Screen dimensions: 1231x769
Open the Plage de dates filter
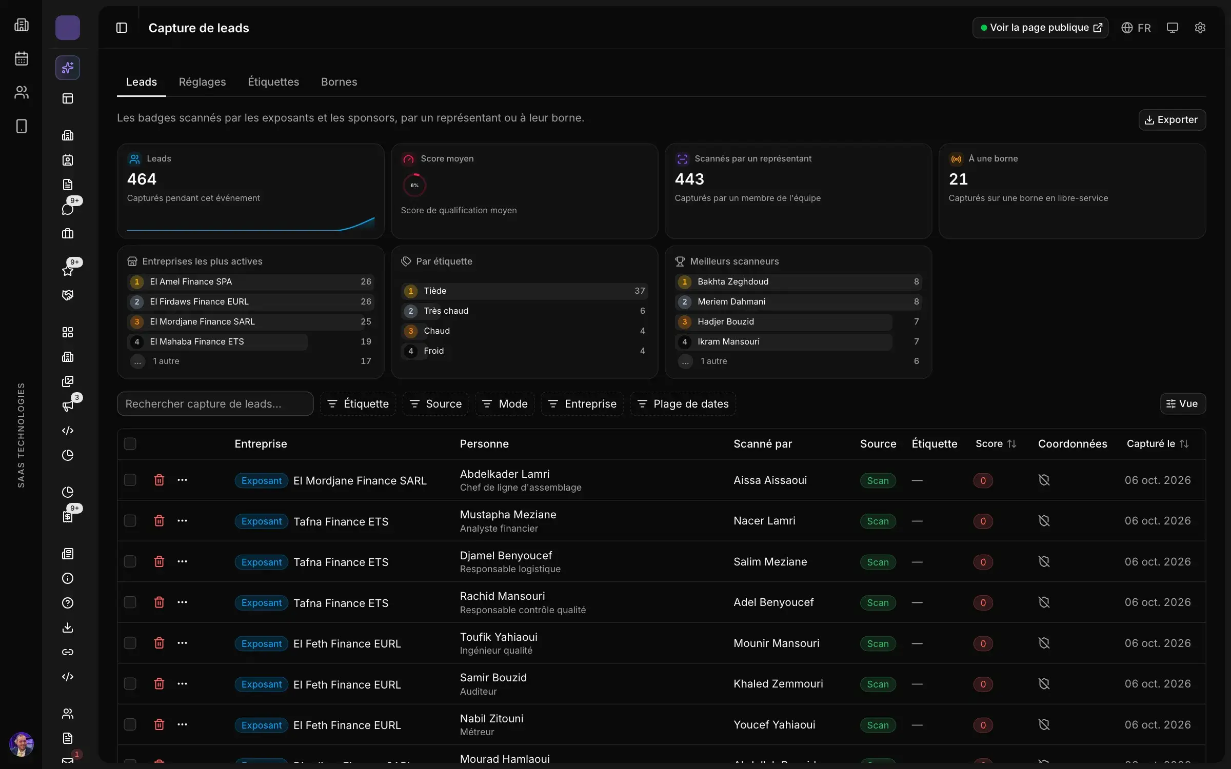683,404
